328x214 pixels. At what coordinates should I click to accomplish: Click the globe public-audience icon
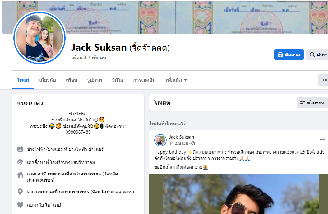coord(193,143)
